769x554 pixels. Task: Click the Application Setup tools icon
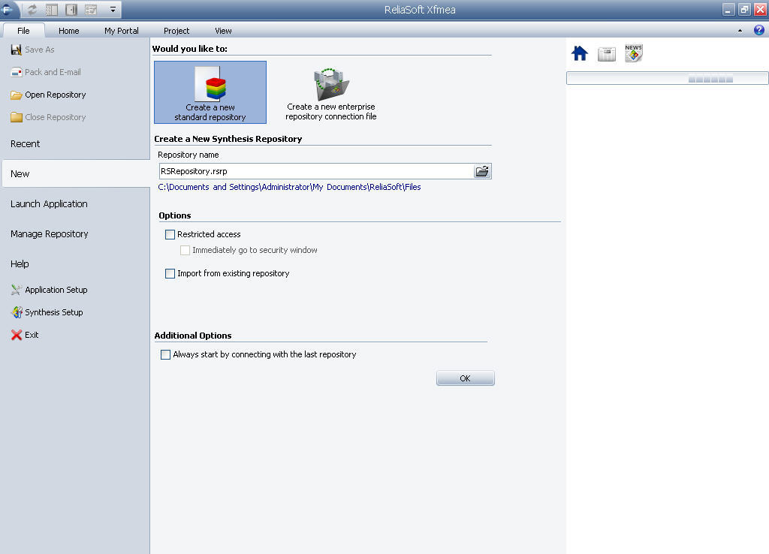(x=17, y=290)
